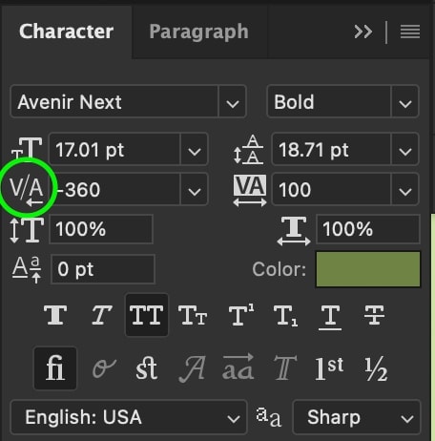This screenshot has height=441, width=435.
Task: Disable standard ligatures fi button
Action: pyautogui.click(x=55, y=368)
